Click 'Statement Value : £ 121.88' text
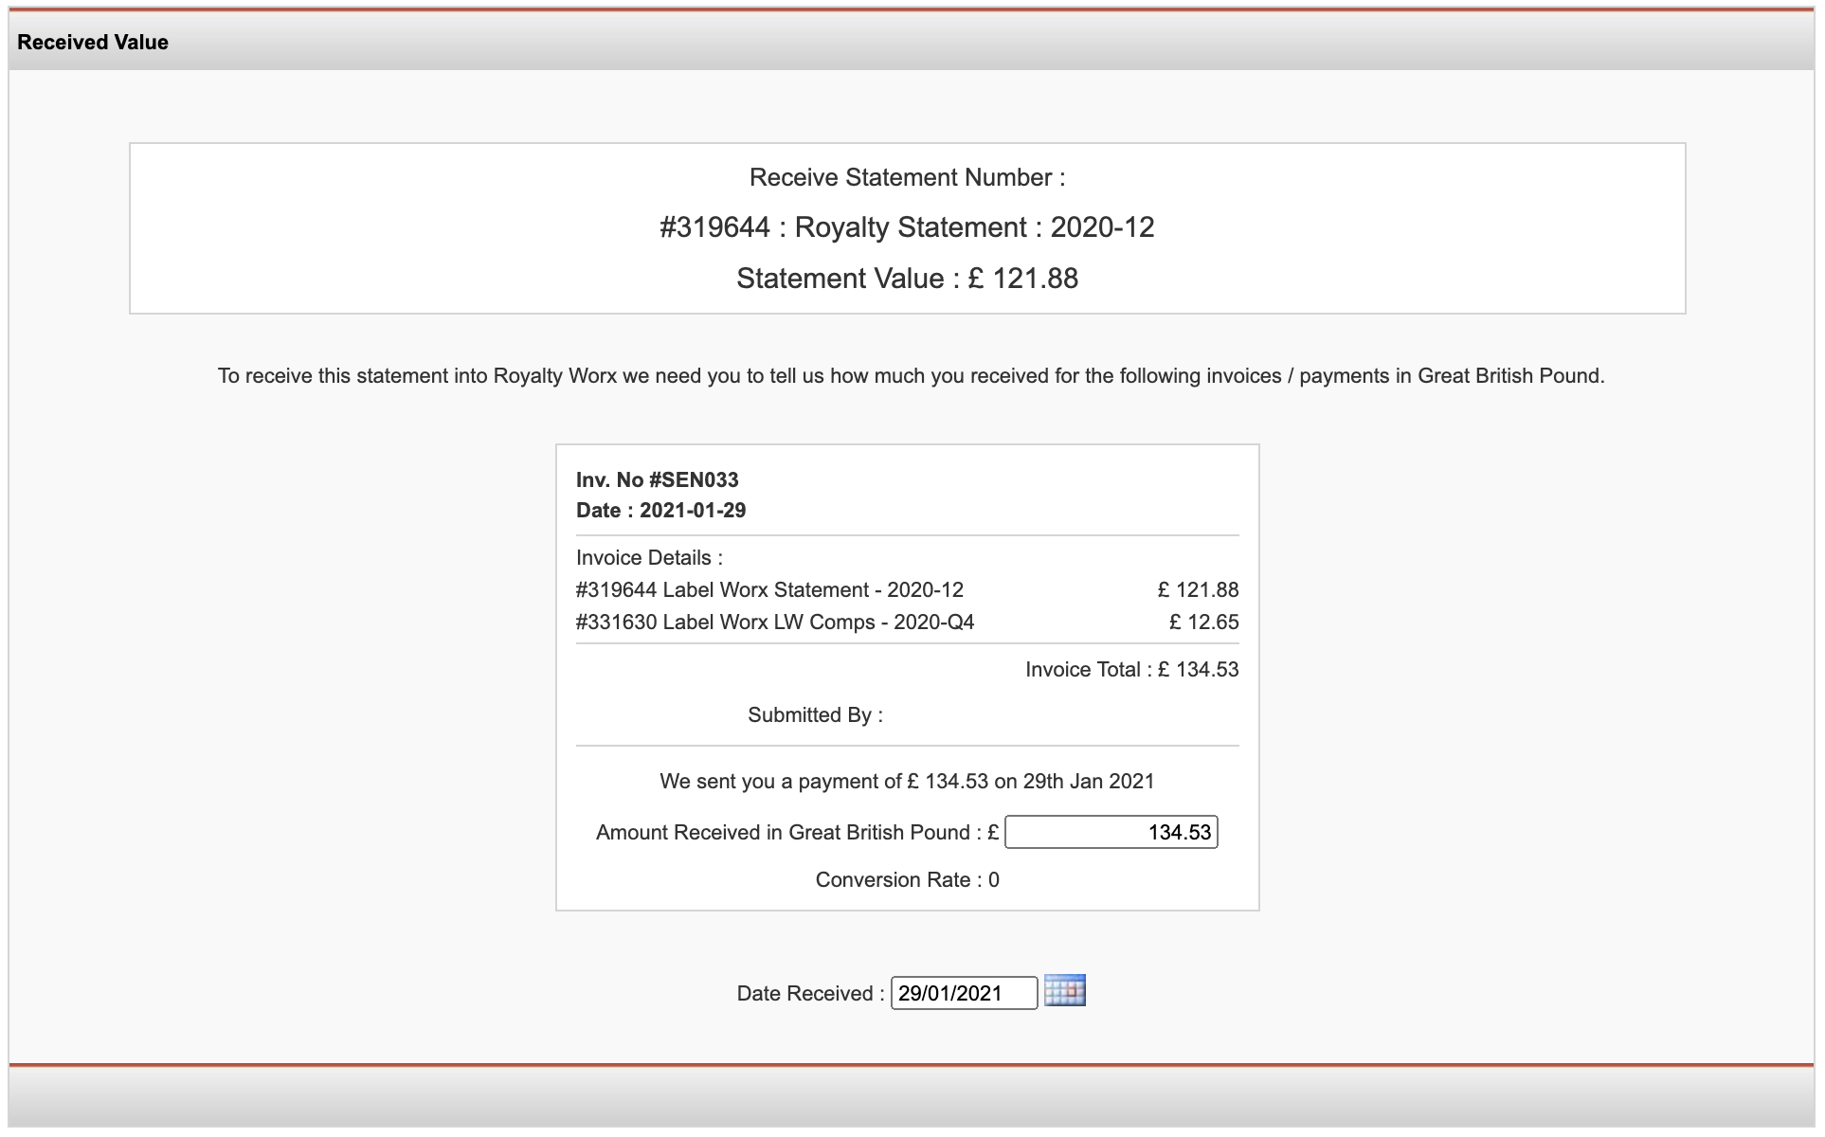1825x1137 pixels. [907, 279]
